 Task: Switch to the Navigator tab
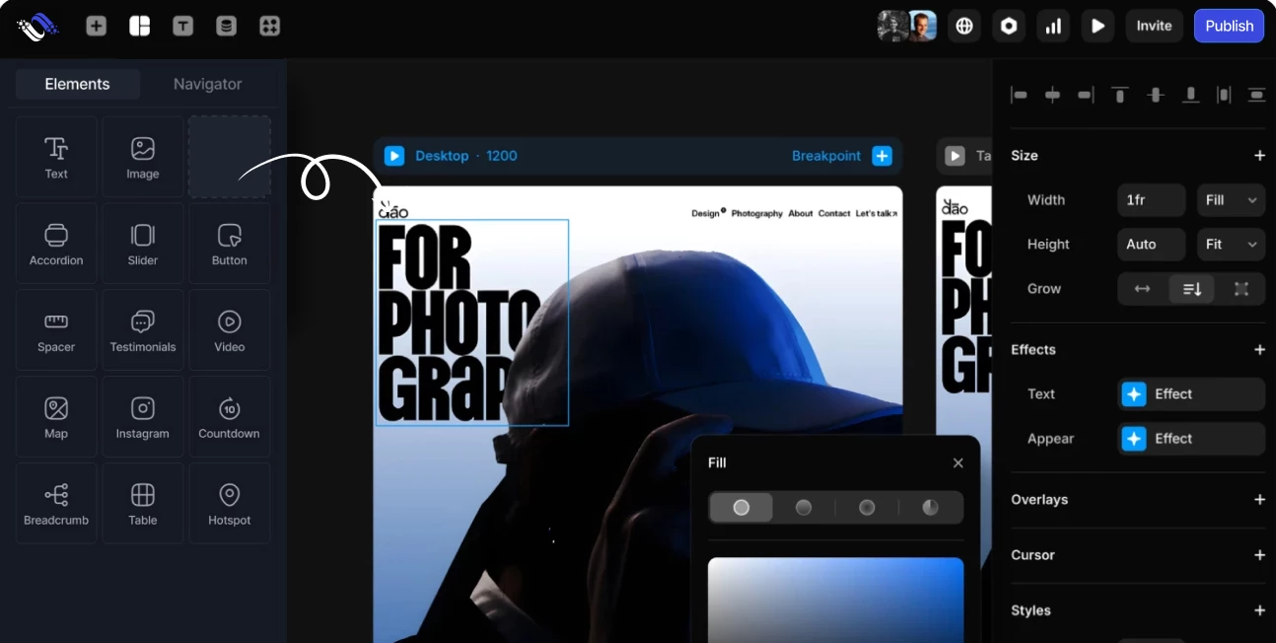207,84
